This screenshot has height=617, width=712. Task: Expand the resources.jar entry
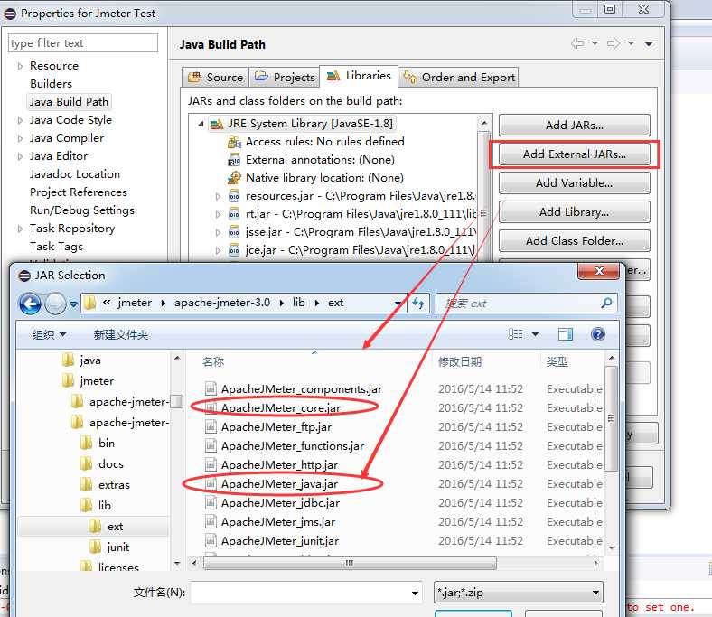coord(218,197)
